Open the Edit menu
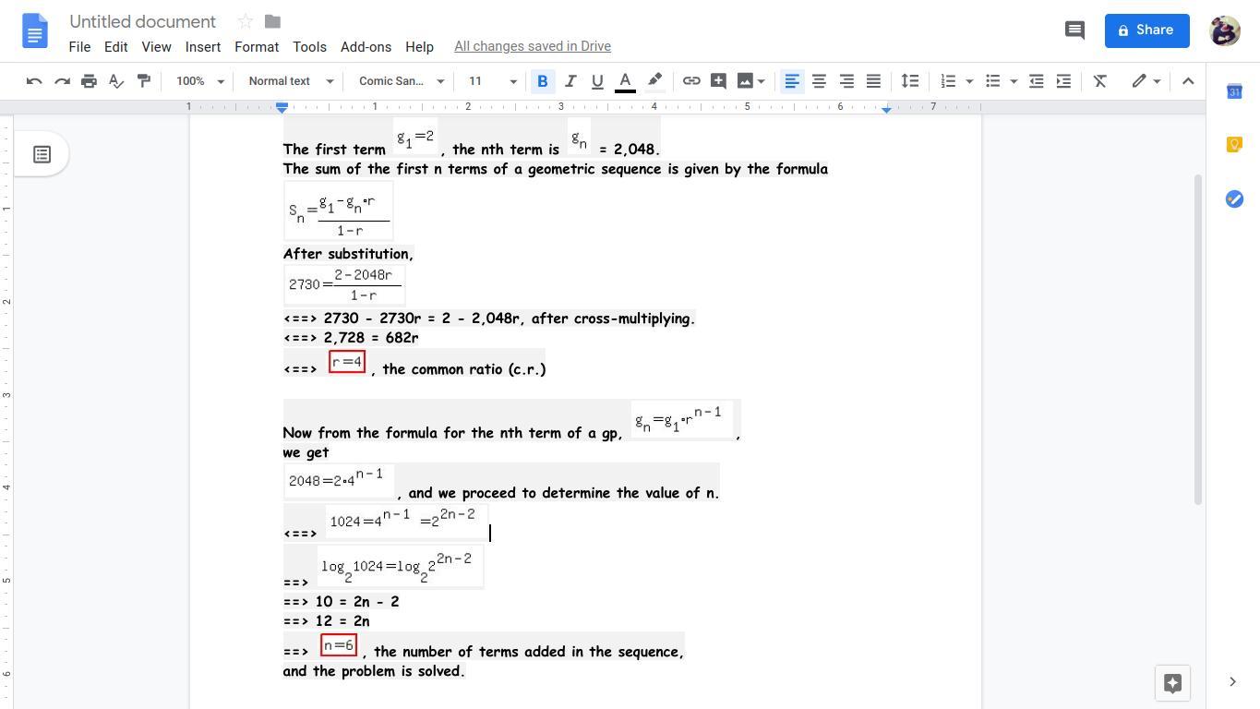 click(115, 46)
